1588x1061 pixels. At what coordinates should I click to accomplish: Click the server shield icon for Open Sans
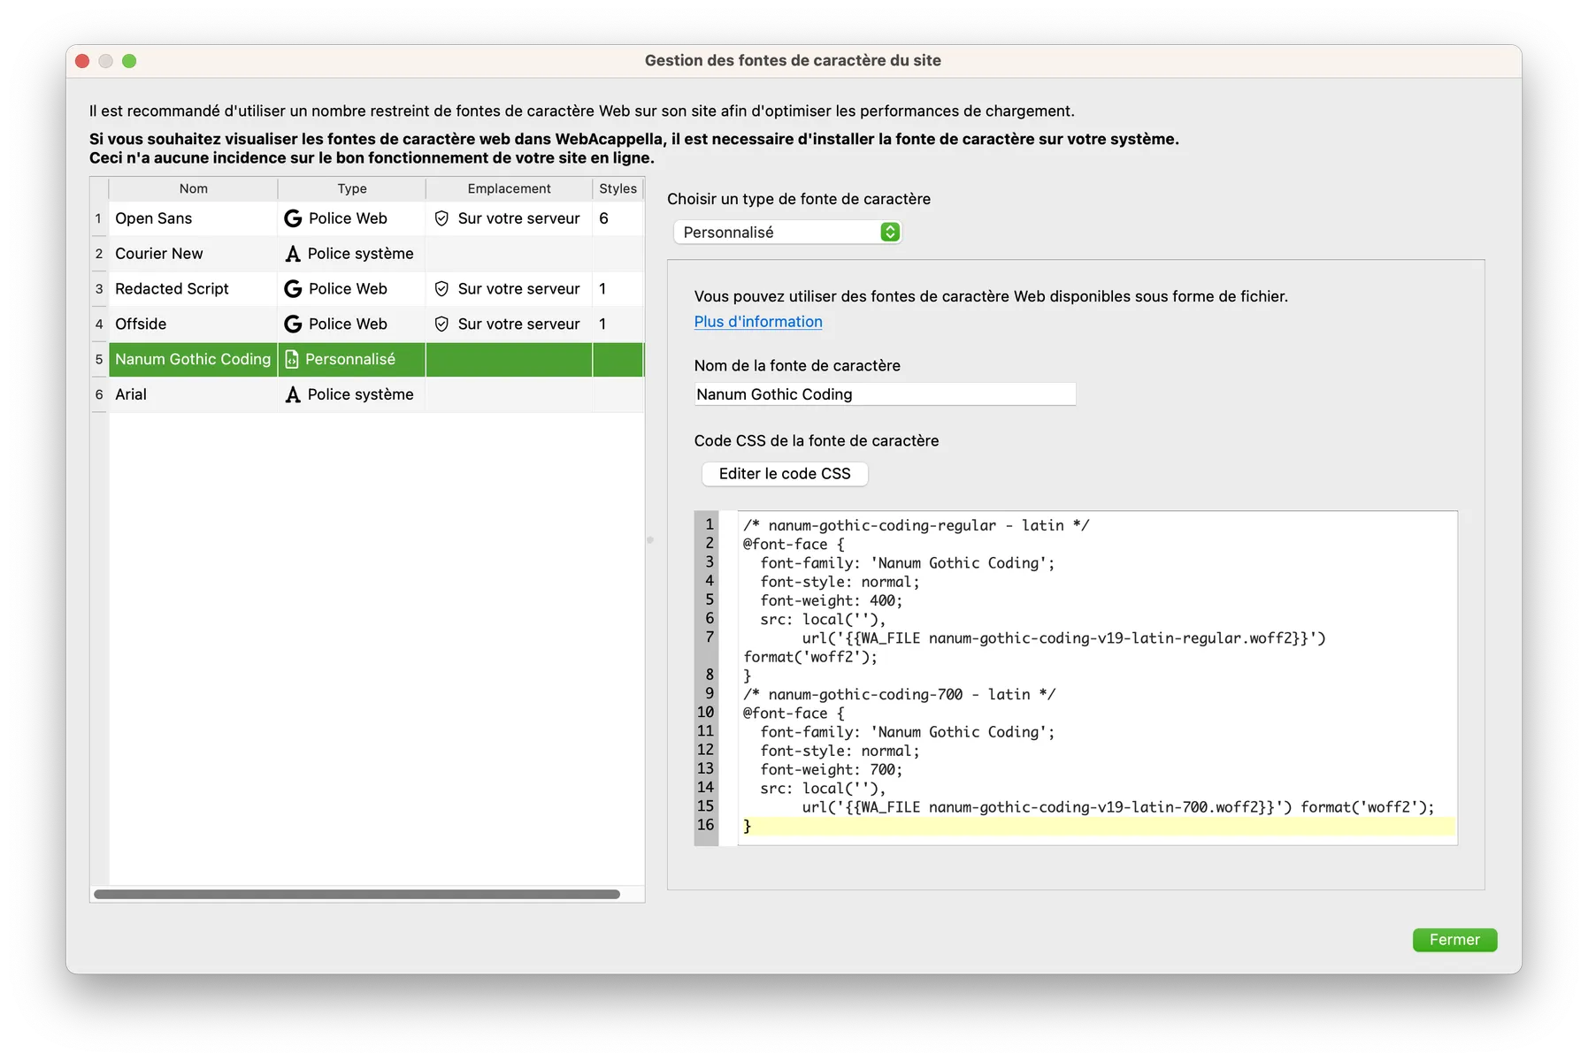click(441, 218)
